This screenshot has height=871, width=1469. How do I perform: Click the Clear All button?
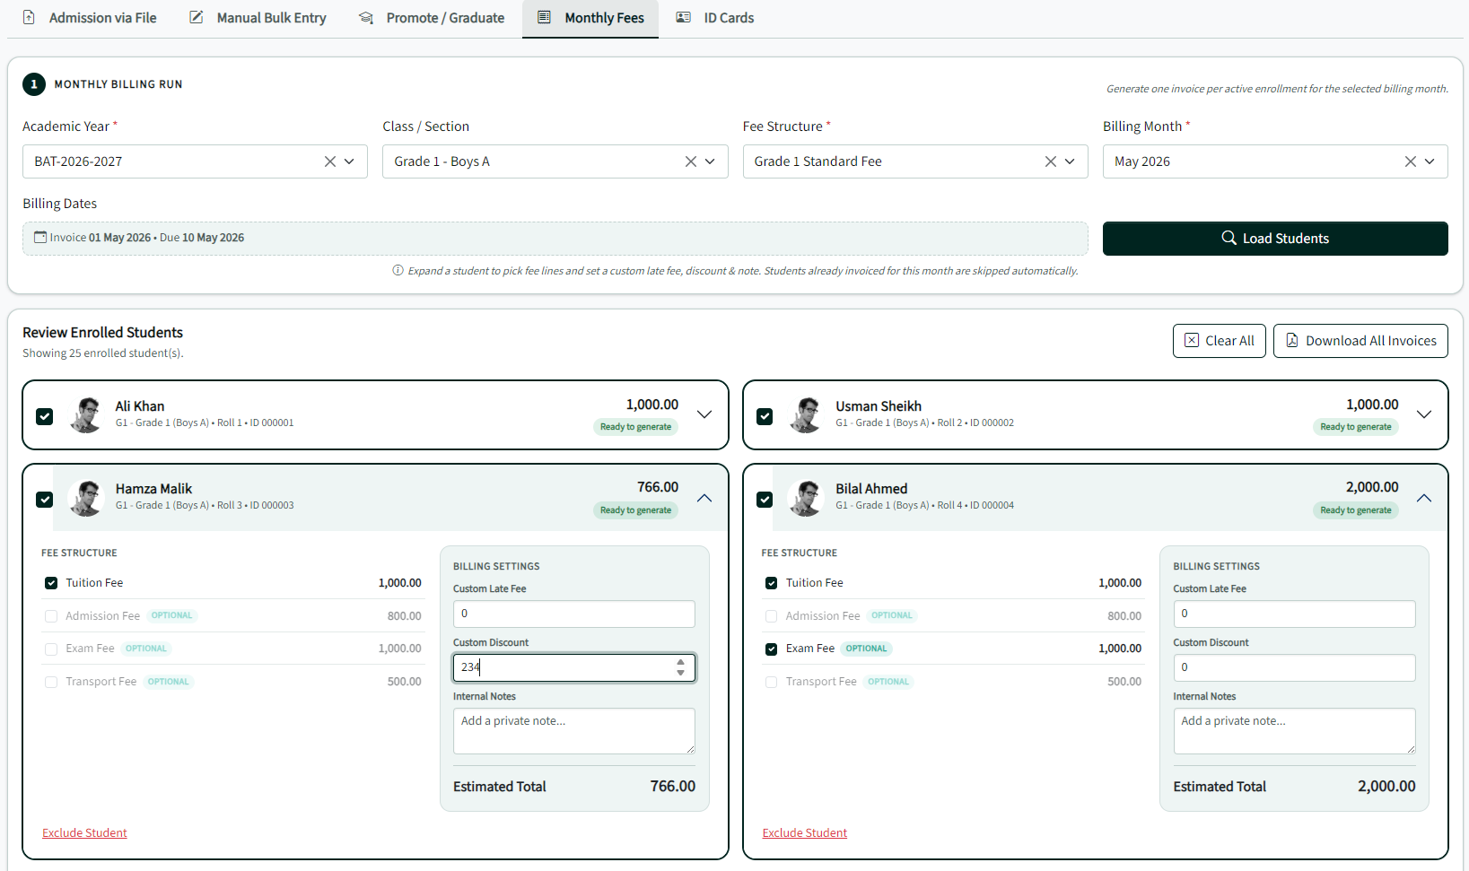(x=1219, y=341)
